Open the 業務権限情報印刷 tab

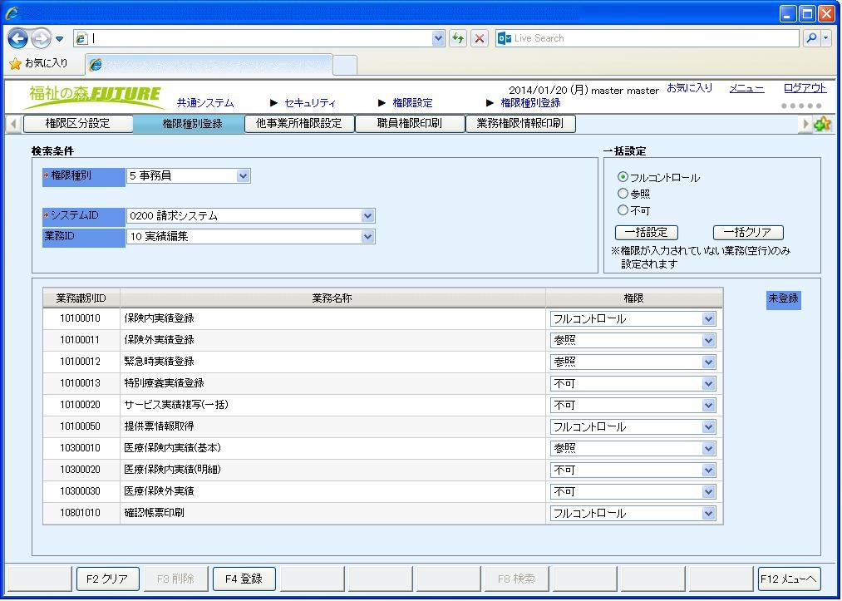tap(520, 124)
